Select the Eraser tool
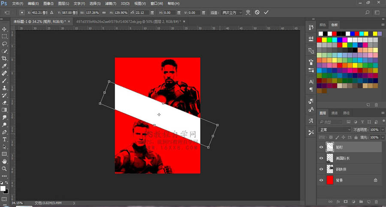This screenshot has height=207, width=386. pos(4,103)
